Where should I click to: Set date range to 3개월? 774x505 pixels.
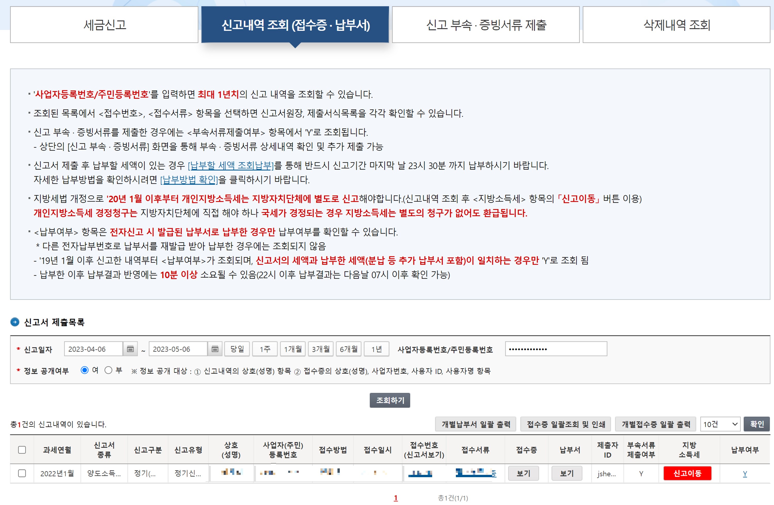point(321,349)
